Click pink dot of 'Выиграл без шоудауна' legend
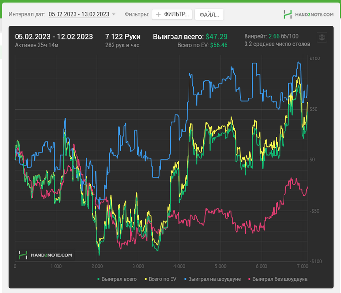Screen dimensions: 341x293 (x=249, y=279)
